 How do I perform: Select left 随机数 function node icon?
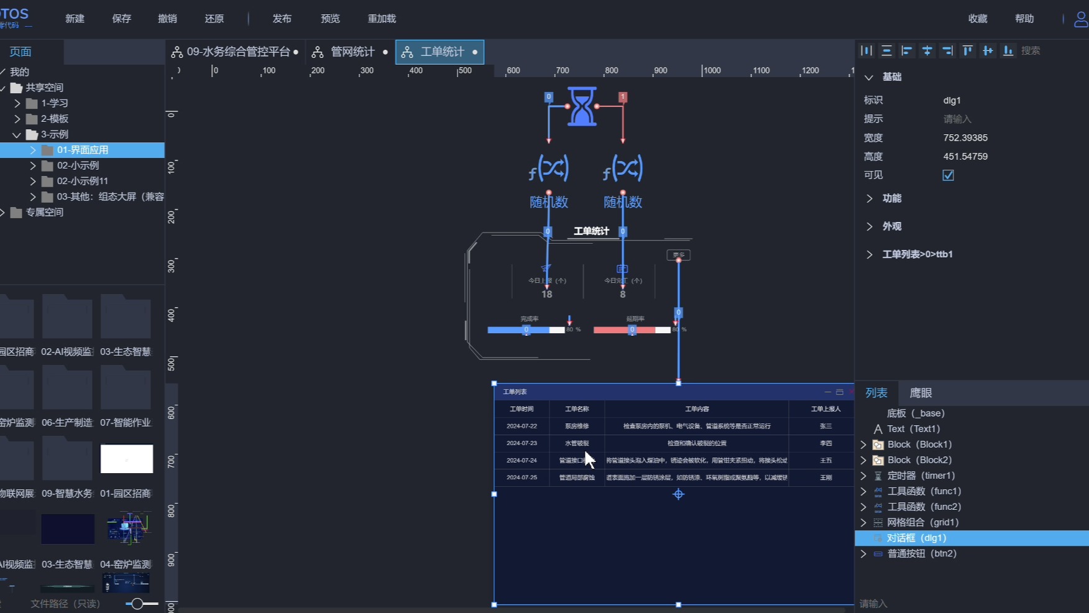pos(549,168)
